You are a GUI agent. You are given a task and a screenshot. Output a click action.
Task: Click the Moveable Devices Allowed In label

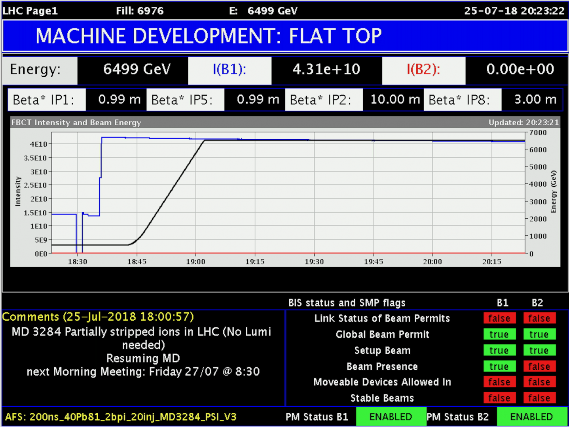click(x=382, y=382)
